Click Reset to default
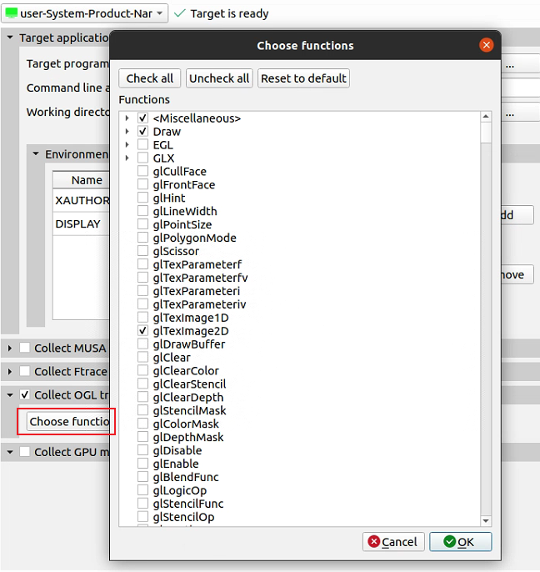This screenshot has width=540, height=572. (x=303, y=78)
